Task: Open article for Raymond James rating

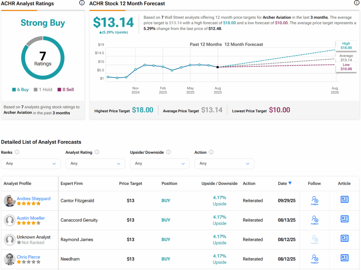Action: point(344,239)
